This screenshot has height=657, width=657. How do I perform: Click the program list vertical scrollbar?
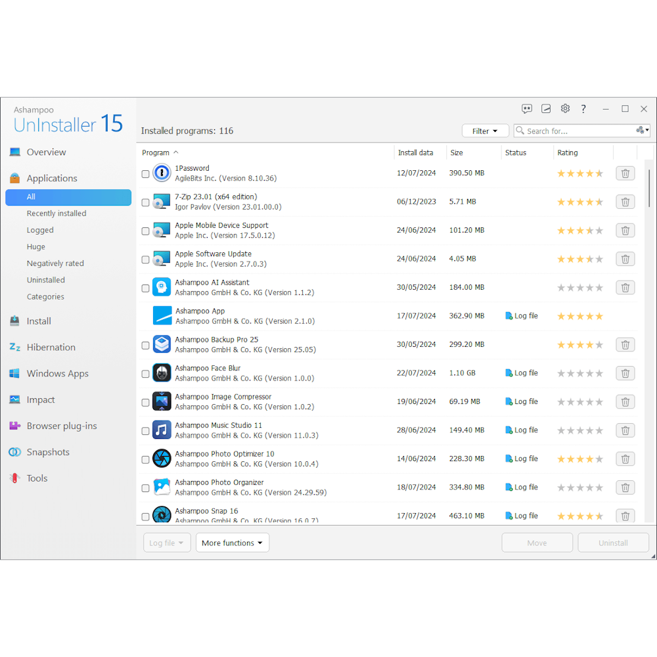(649, 188)
